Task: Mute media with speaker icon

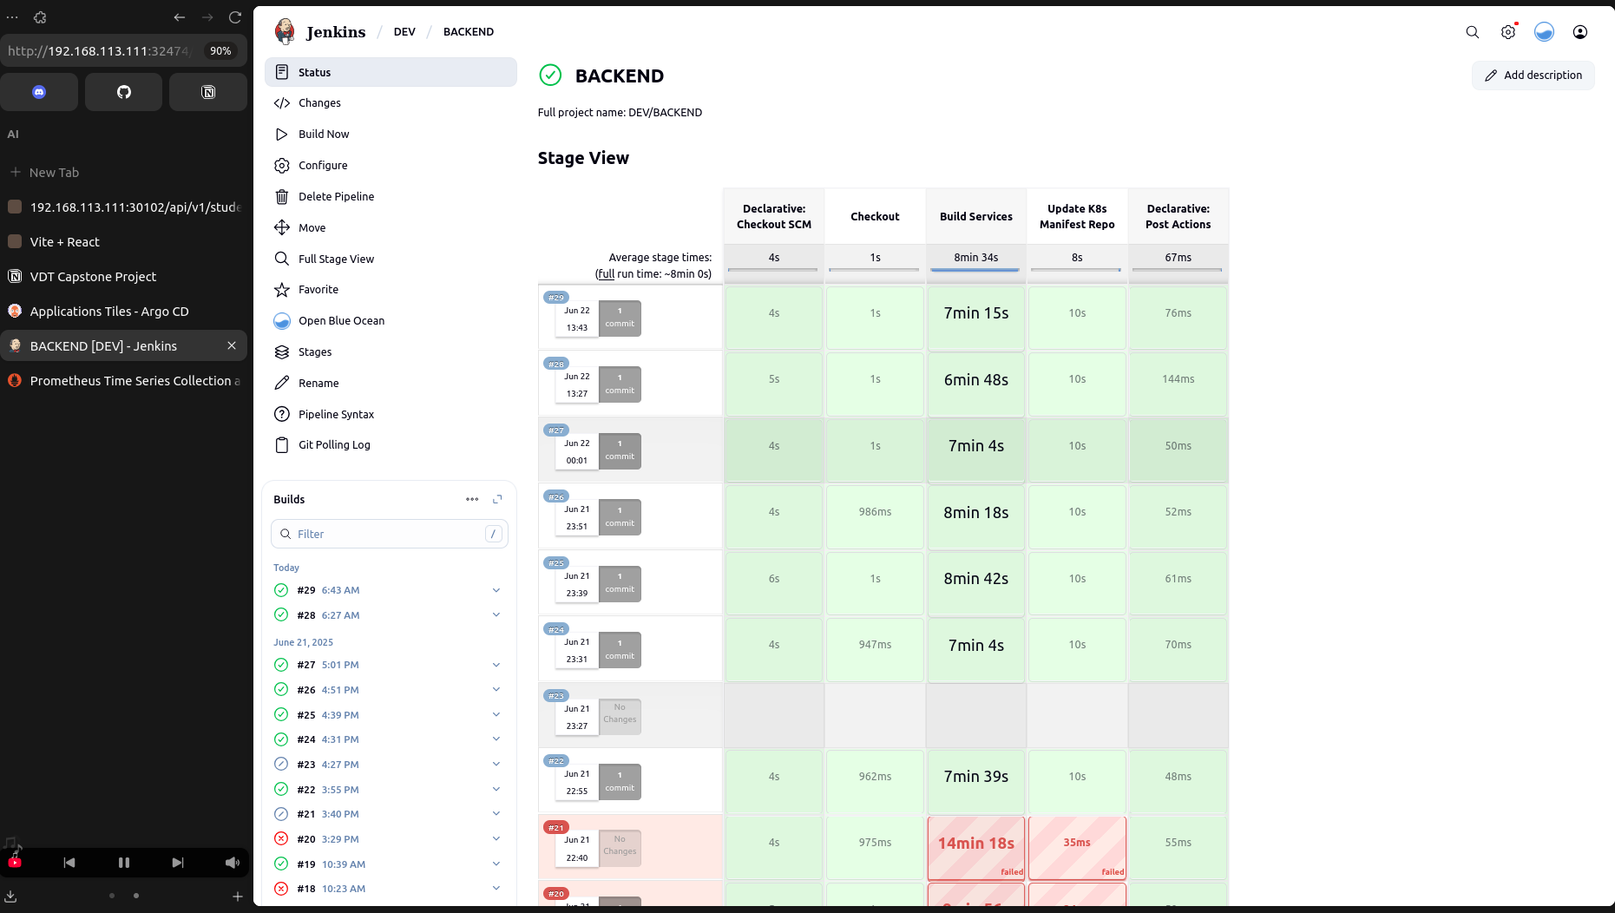Action: tap(232, 863)
